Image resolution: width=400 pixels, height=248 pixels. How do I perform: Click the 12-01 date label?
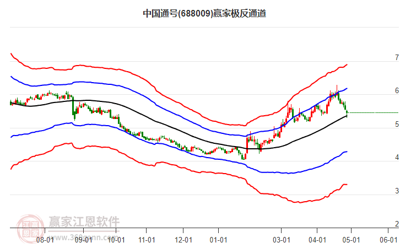183,240
